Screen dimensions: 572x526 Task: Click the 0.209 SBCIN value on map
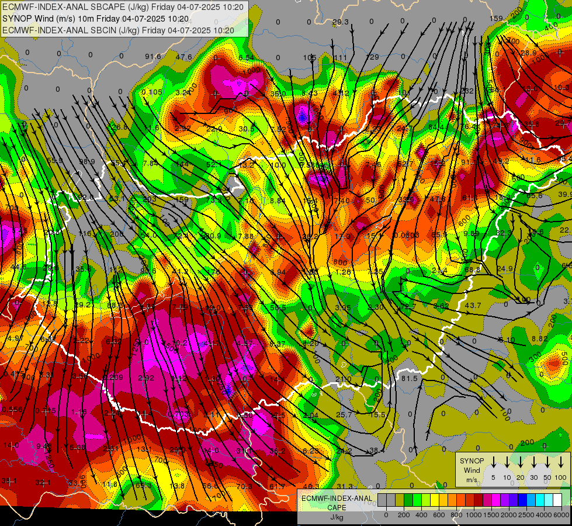113,377
